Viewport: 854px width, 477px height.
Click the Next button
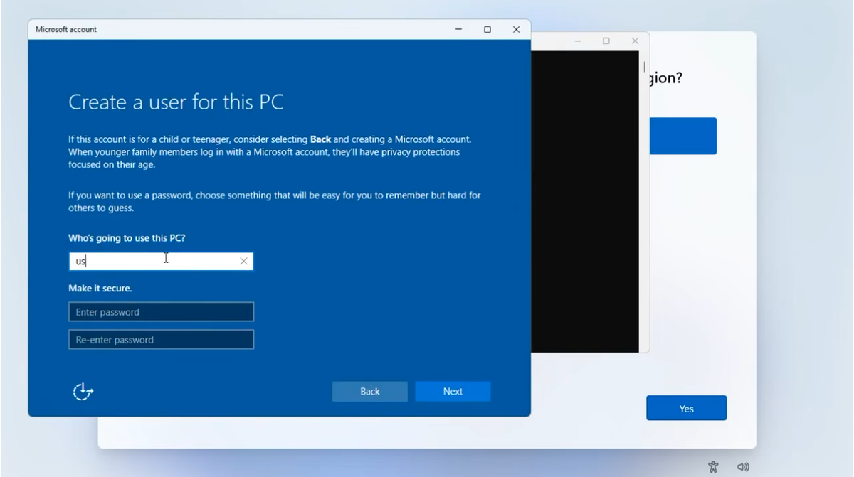click(453, 392)
